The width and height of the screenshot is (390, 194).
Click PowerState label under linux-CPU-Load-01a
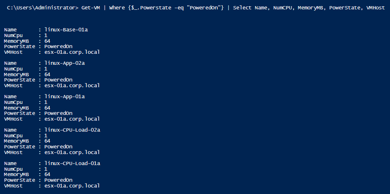coord(20,180)
